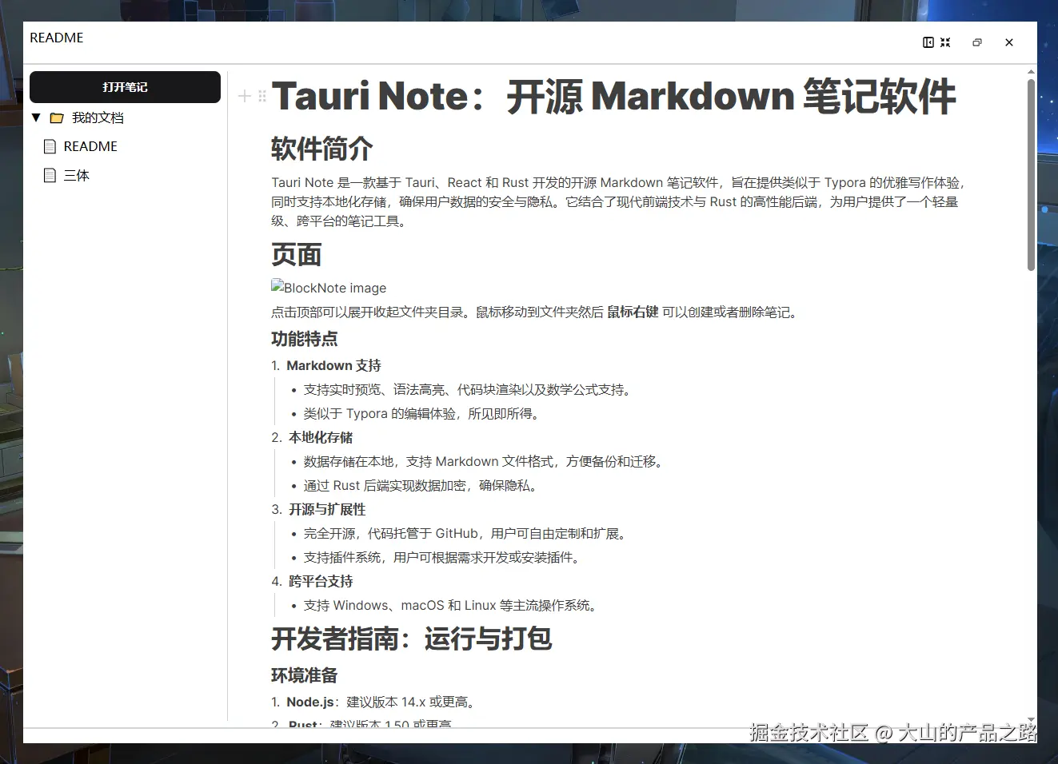Open the README note in the tree
Screen dimensions: 1058x764
pos(90,146)
